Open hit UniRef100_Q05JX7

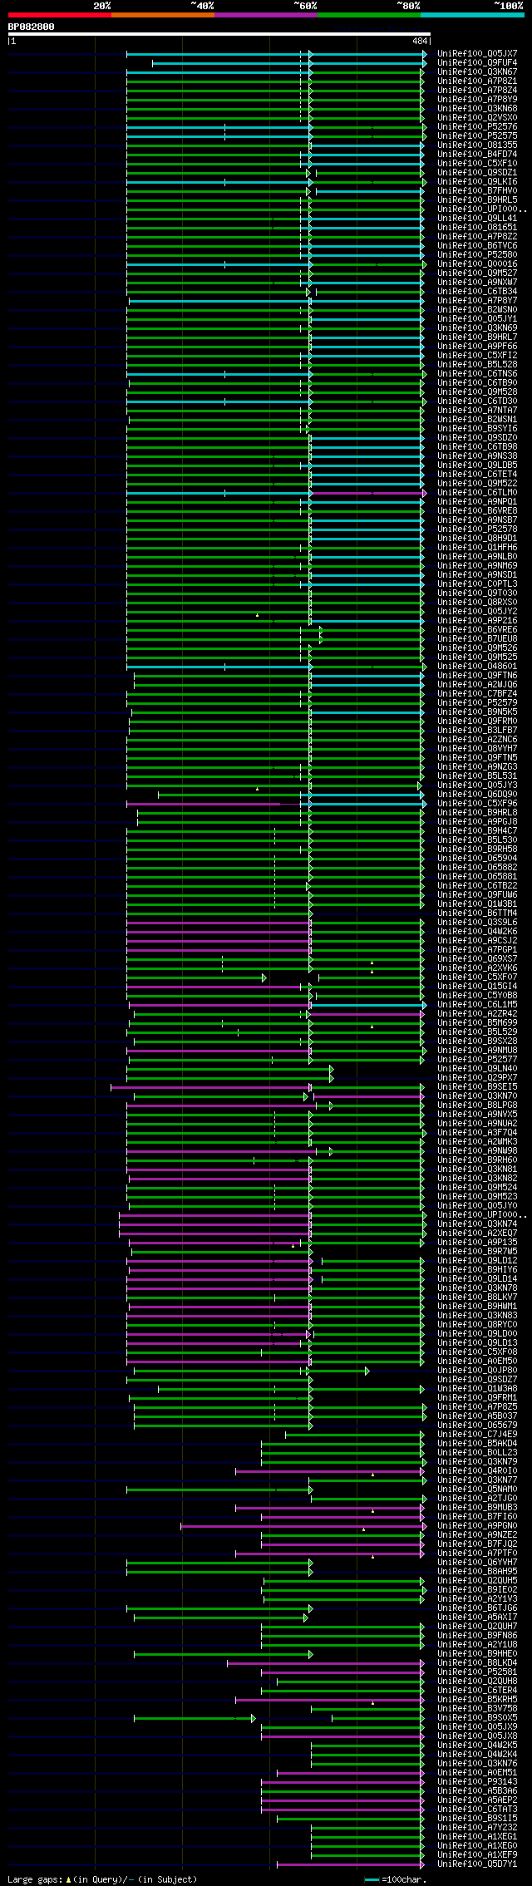pos(477,53)
